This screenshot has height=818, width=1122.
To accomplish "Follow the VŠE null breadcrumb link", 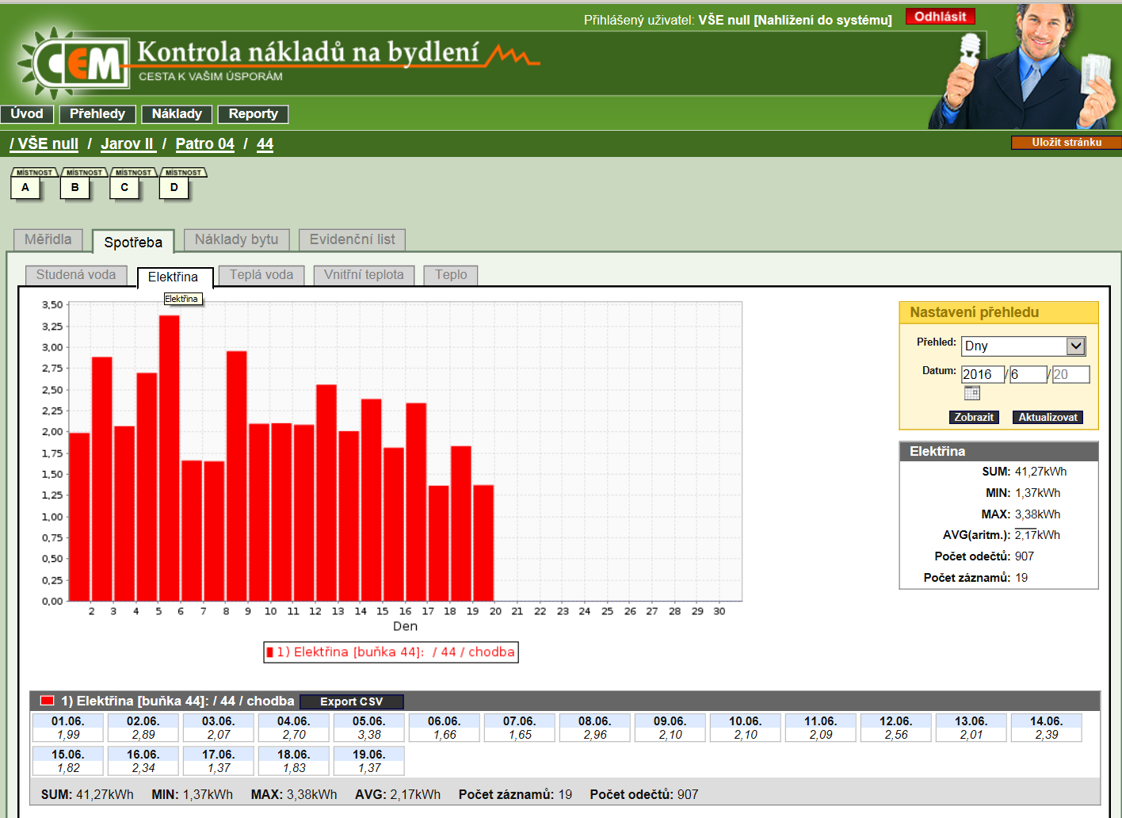I will [44, 144].
